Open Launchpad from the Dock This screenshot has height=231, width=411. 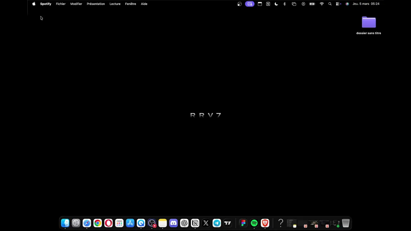119,223
